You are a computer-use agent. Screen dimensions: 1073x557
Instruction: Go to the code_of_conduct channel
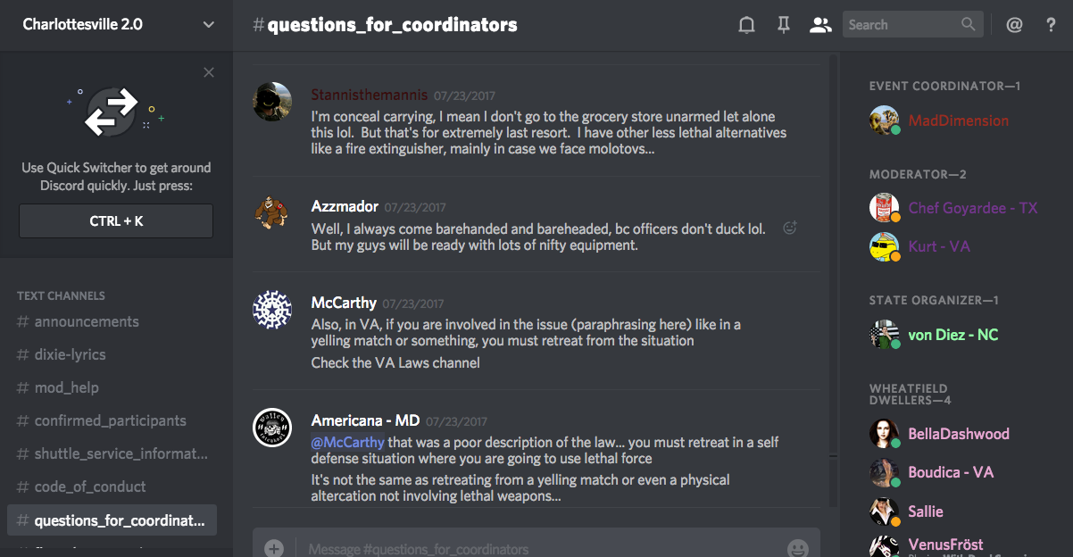(90, 486)
